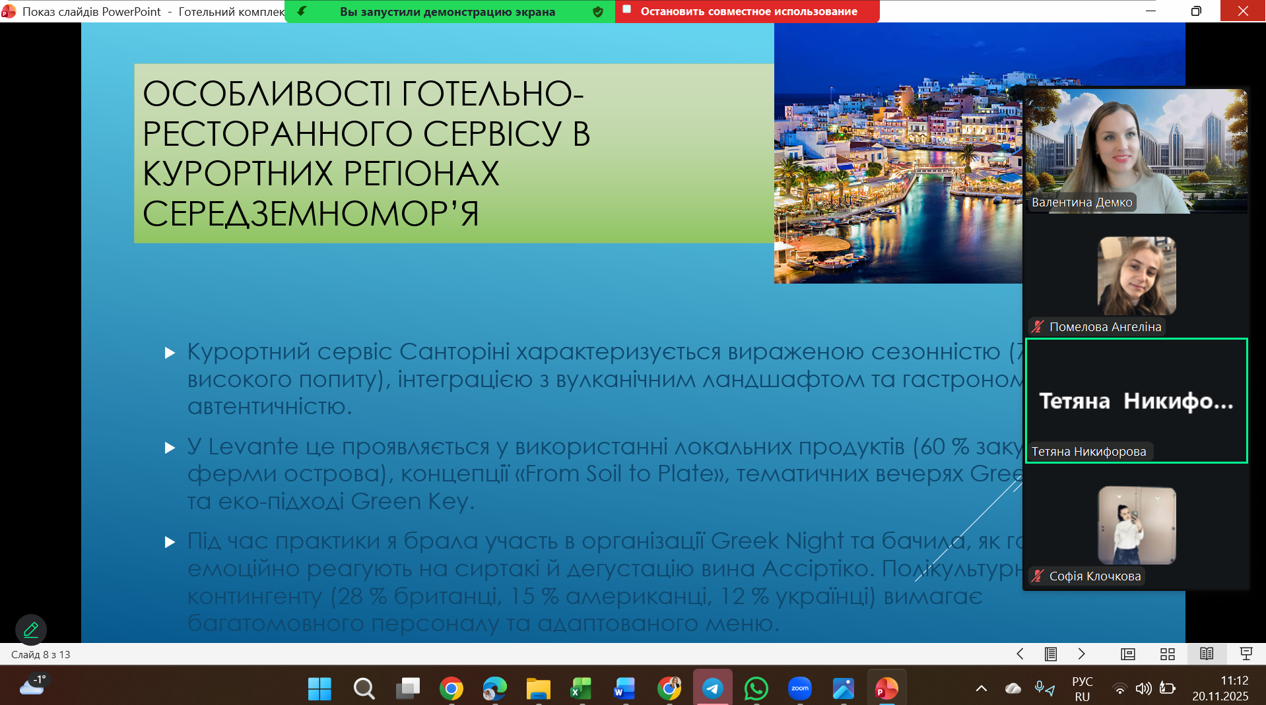
Task: Click the bullet starting with 'Під час практики'
Action: [x=604, y=581]
